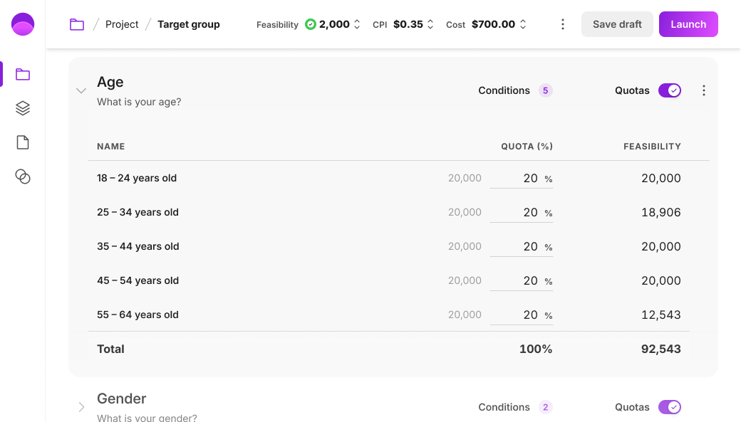This screenshot has height=422, width=741.
Task: Click the colorful avatar logo at top left
Action: point(23,23)
